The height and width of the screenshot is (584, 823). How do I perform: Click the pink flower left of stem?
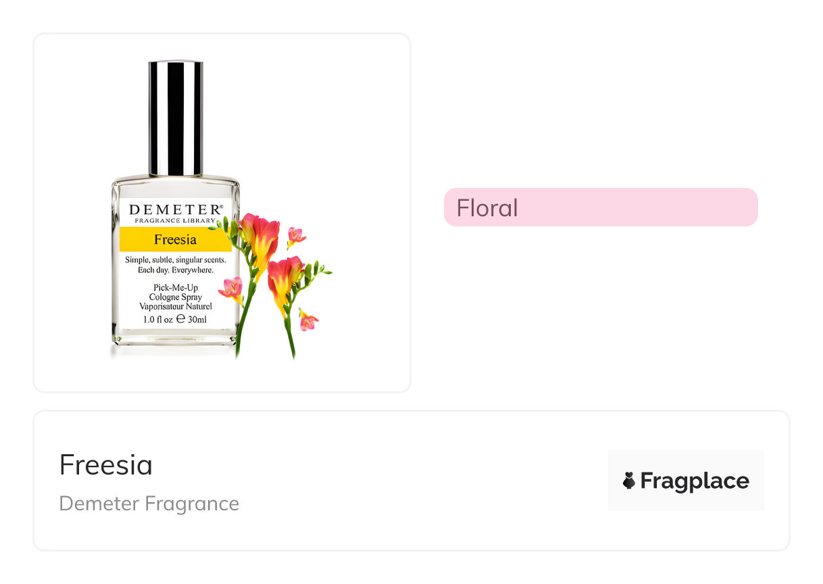[x=232, y=289]
